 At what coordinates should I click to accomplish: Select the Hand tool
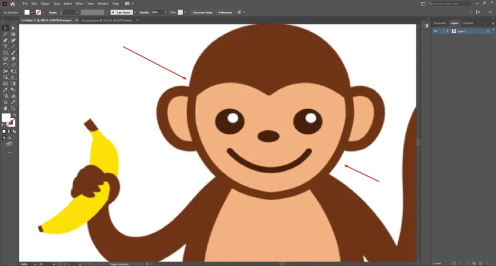tap(5, 108)
